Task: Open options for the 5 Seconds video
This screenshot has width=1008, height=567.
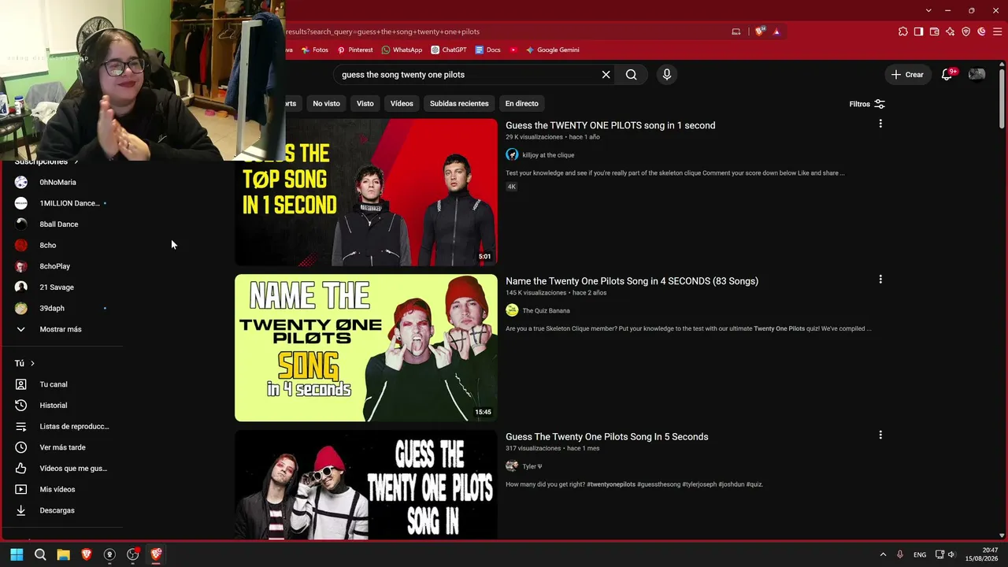Action: 880,435
